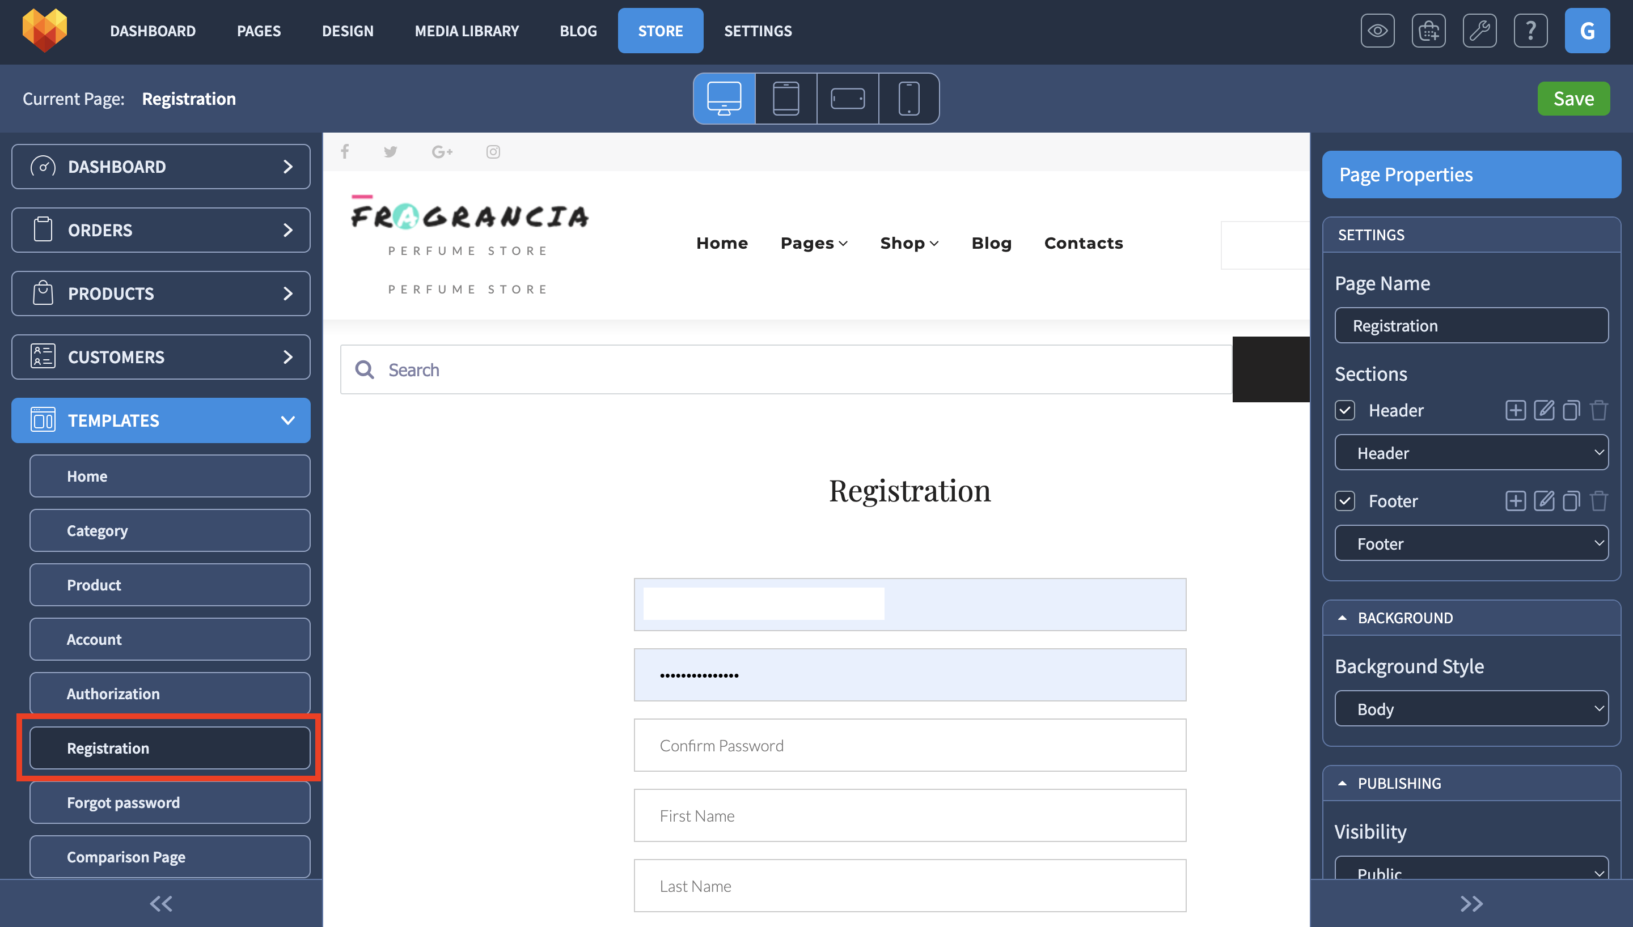The width and height of the screenshot is (1633, 927).
Task: Switch to tablet portrait preview
Action: pyautogui.click(x=786, y=99)
